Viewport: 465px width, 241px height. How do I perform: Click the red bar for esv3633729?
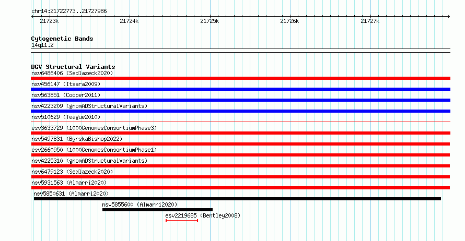tap(240, 133)
